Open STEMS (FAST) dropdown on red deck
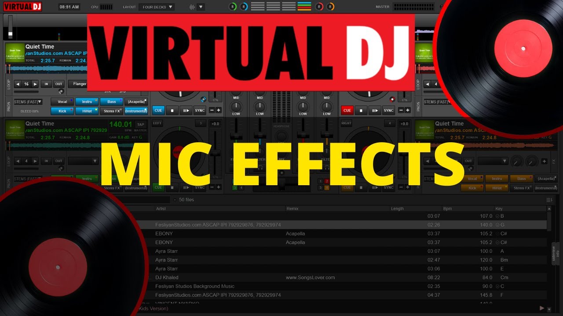Screen dimensions: 563x316 tap(438, 102)
